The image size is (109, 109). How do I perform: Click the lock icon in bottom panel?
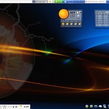[13, 107]
